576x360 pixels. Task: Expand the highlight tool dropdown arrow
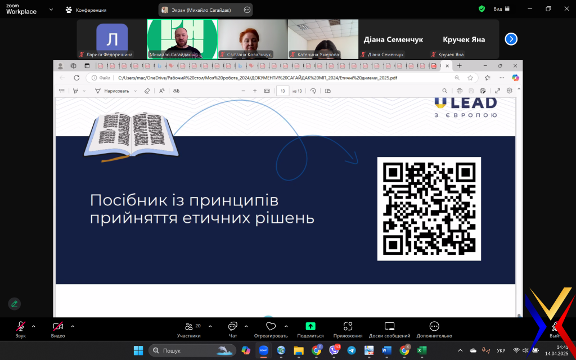pyautogui.click(x=84, y=91)
